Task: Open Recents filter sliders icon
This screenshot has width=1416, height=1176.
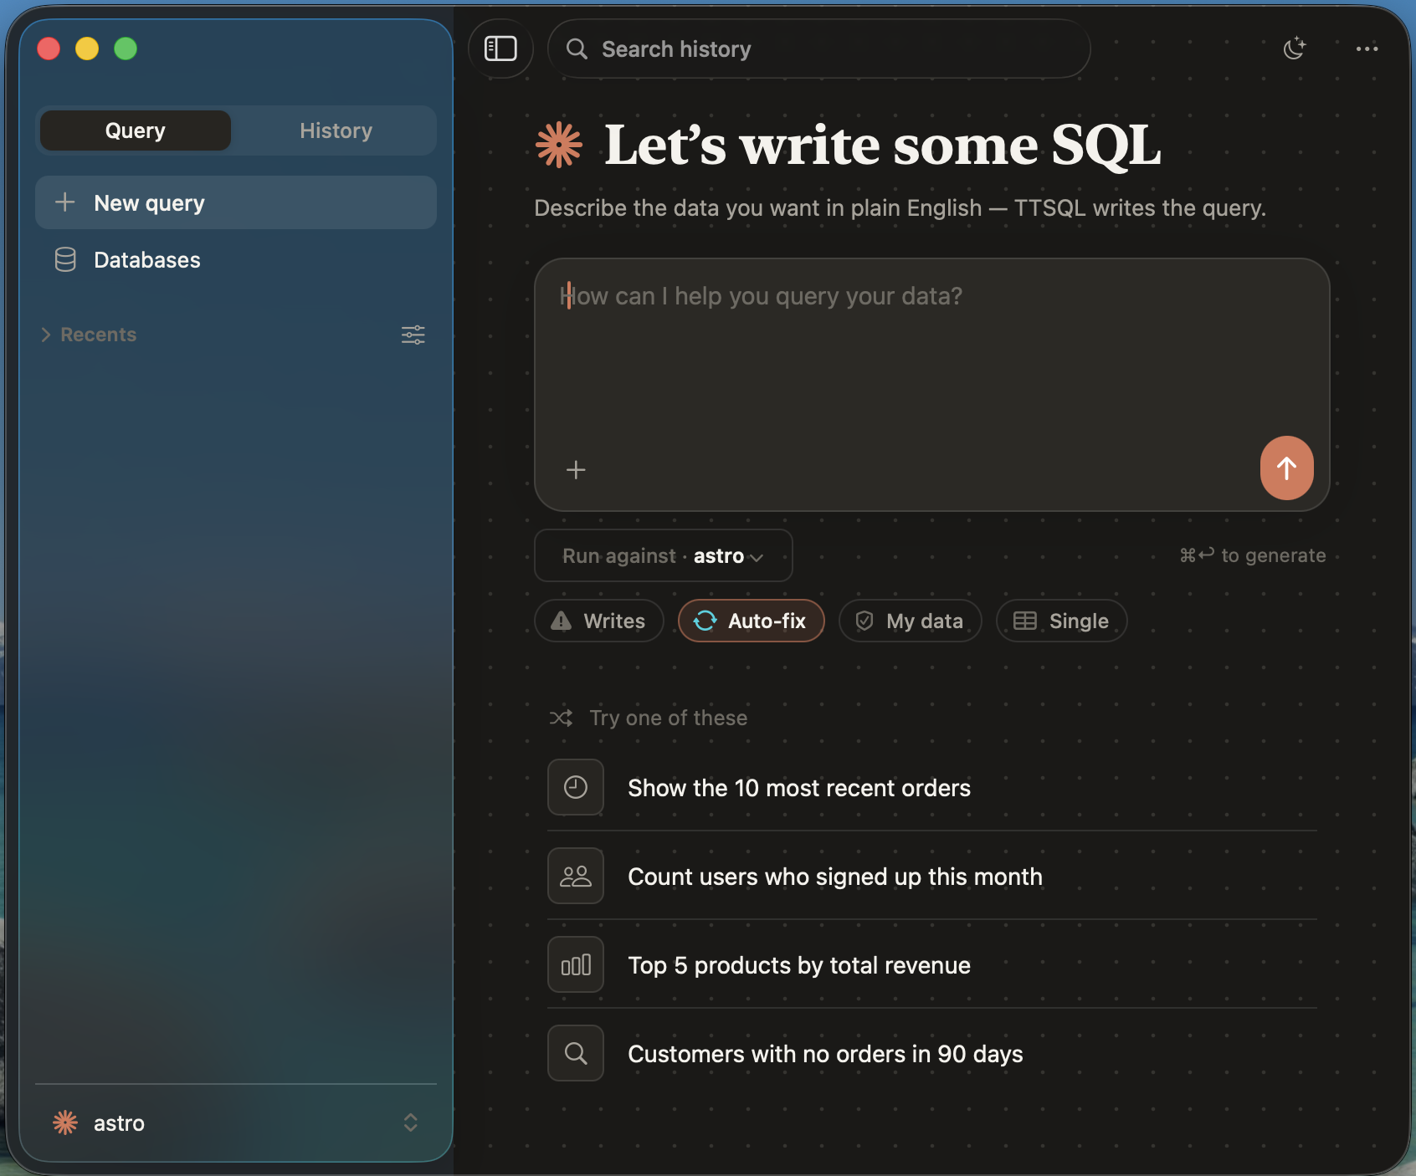Action: click(413, 335)
